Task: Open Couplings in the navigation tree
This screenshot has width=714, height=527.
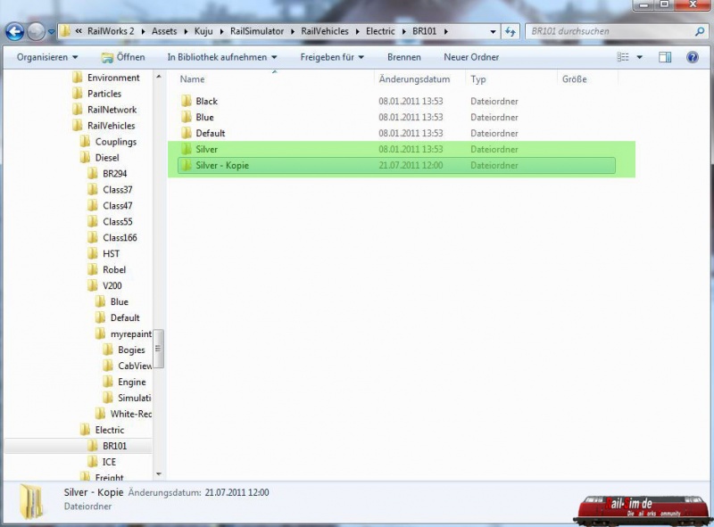Action: coord(108,142)
